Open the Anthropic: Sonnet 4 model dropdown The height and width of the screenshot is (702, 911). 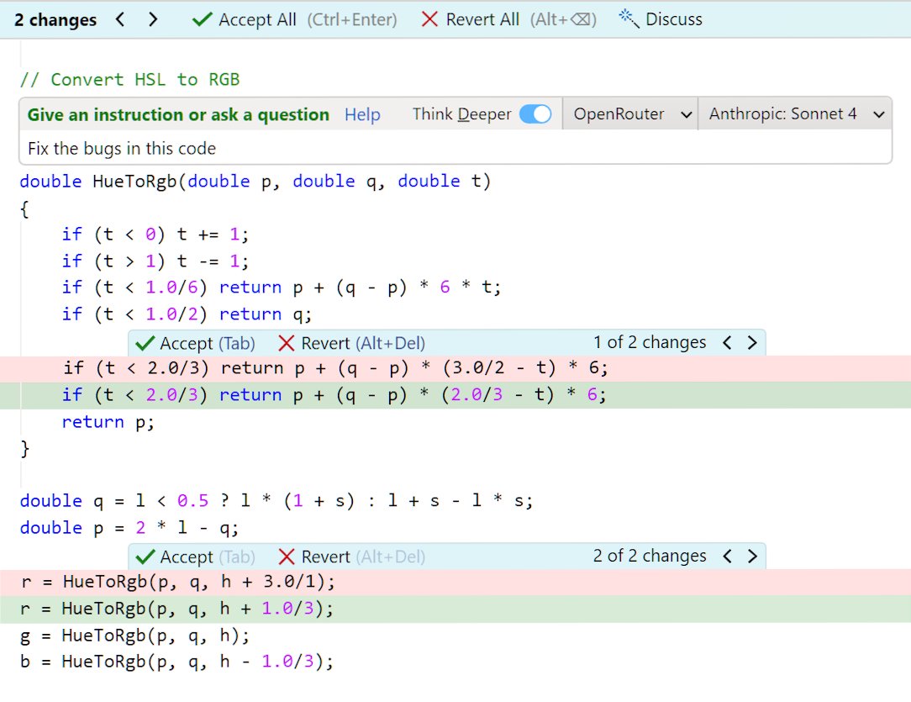click(x=795, y=113)
